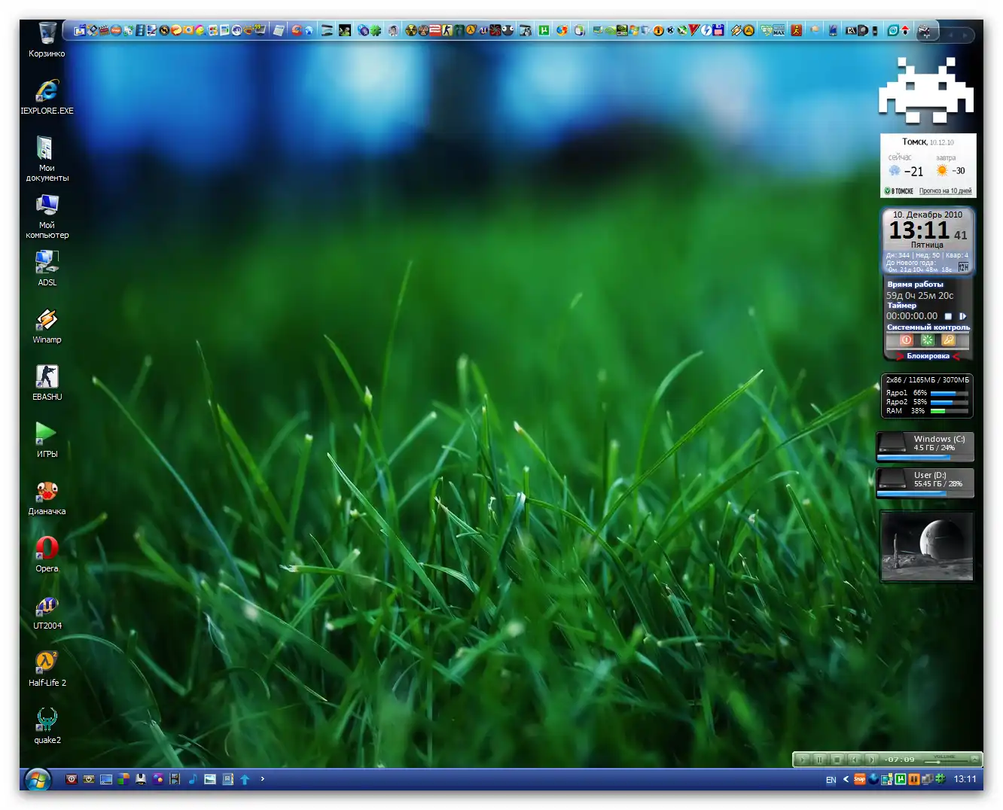This screenshot has width=1003, height=810.
Task: Open the Мой компьютер icon
Action: (47, 206)
